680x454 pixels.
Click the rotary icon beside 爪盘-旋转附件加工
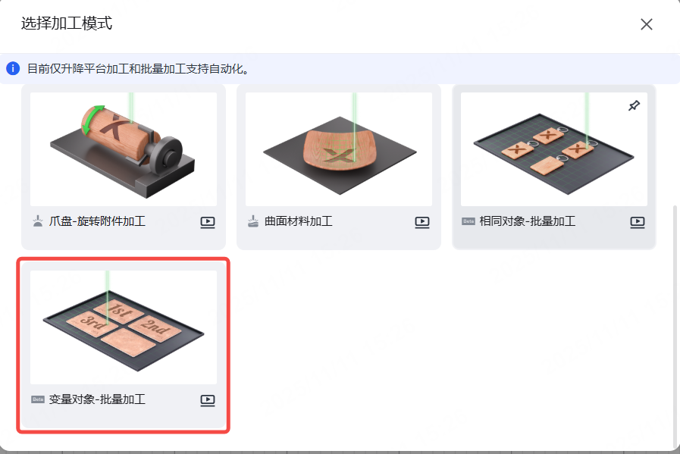(38, 221)
